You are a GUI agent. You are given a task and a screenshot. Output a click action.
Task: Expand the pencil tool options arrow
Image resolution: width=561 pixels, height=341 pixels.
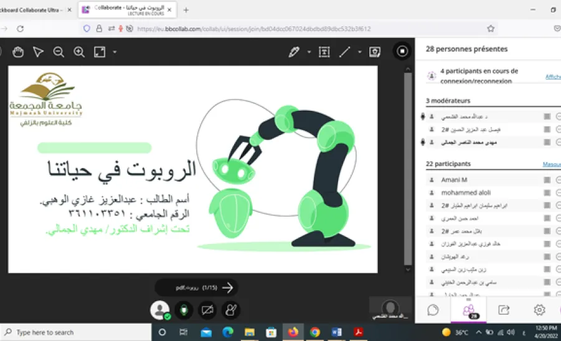[309, 52]
